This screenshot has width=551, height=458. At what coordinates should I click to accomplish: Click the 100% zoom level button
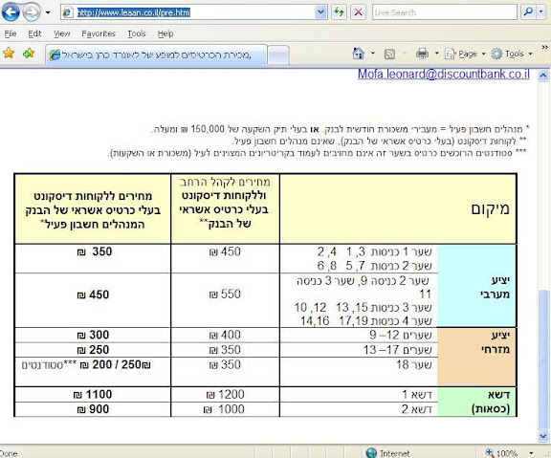coord(501,453)
